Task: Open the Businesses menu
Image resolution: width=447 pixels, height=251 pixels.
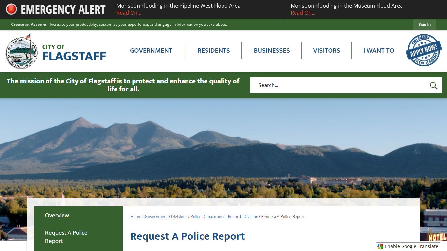Action: tap(272, 51)
